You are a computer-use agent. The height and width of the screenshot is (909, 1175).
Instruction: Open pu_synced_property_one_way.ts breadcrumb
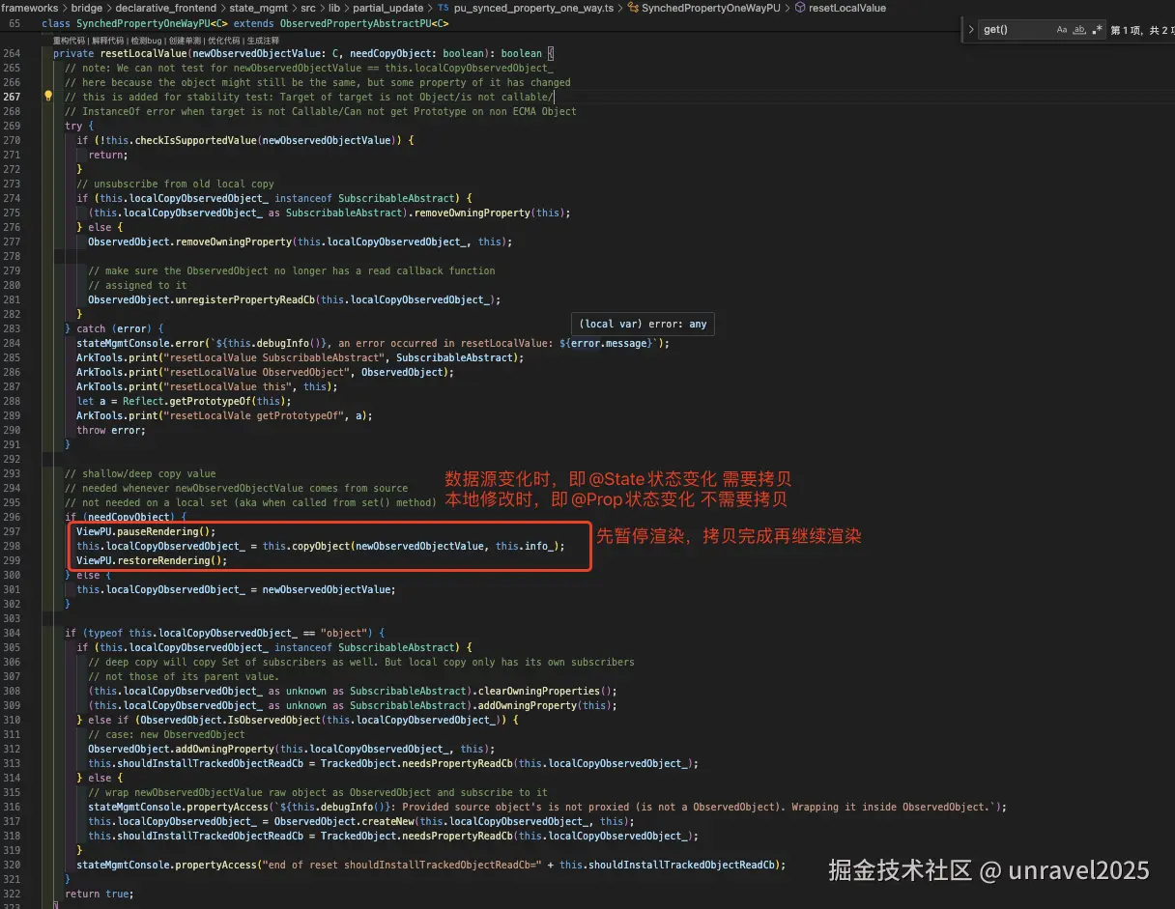tap(533, 8)
